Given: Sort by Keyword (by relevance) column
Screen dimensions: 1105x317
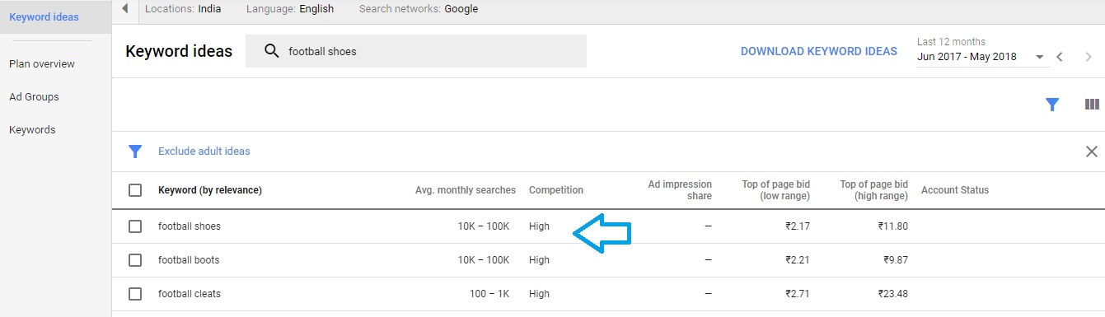Looking at the screenshot, I should [210, 190].
